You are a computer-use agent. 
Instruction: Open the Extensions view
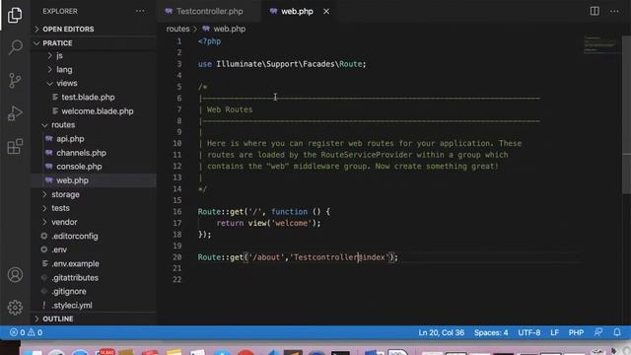[x=15, y=146]
